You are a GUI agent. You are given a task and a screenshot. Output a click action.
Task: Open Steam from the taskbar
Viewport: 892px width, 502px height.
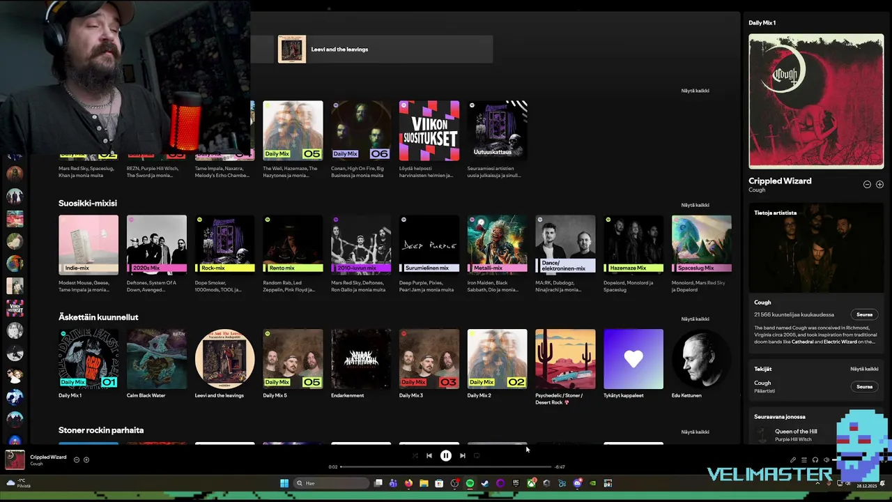485,483
